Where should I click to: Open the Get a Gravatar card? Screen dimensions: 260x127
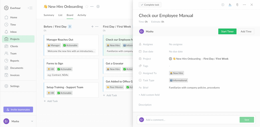point(118,66)
